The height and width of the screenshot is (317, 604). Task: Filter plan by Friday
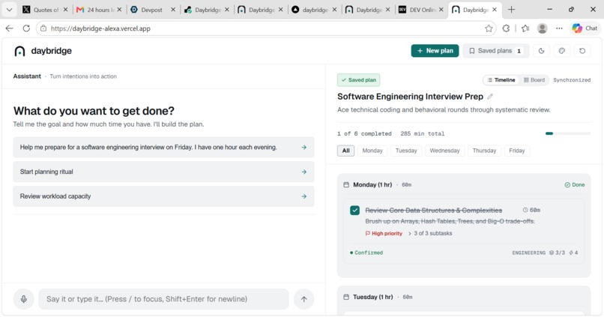[517, 151]
